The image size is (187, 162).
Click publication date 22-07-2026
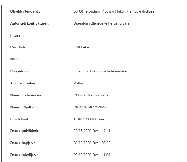pos(82,131)
